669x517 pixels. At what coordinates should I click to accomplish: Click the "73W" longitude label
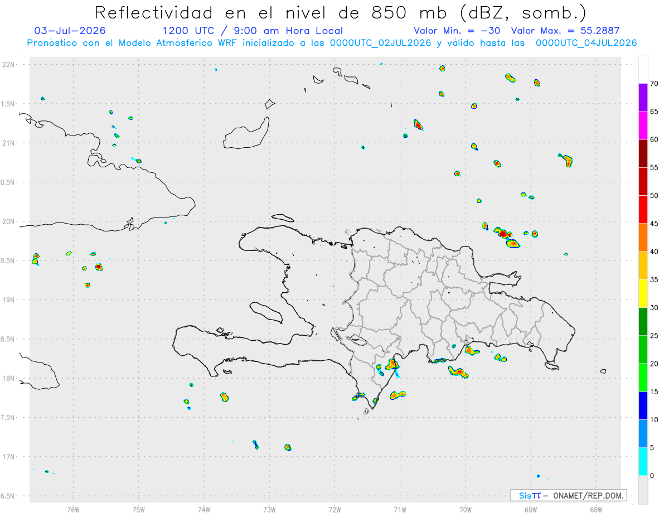(x=269, y=509)
